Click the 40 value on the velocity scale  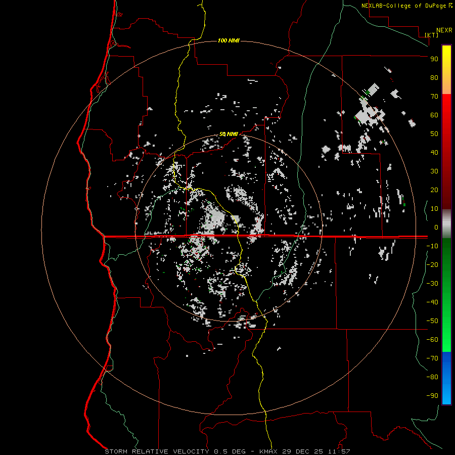pos(434,152)
